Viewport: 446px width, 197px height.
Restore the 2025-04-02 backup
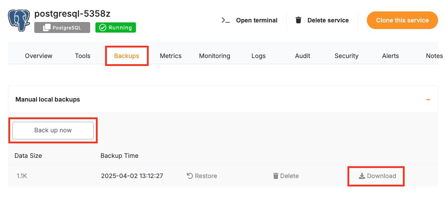202,176
